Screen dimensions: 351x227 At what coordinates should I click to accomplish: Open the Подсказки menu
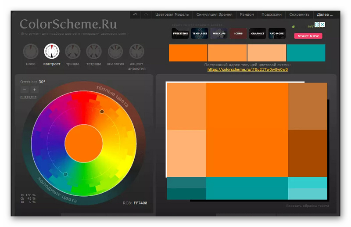(x=272, y=14)
